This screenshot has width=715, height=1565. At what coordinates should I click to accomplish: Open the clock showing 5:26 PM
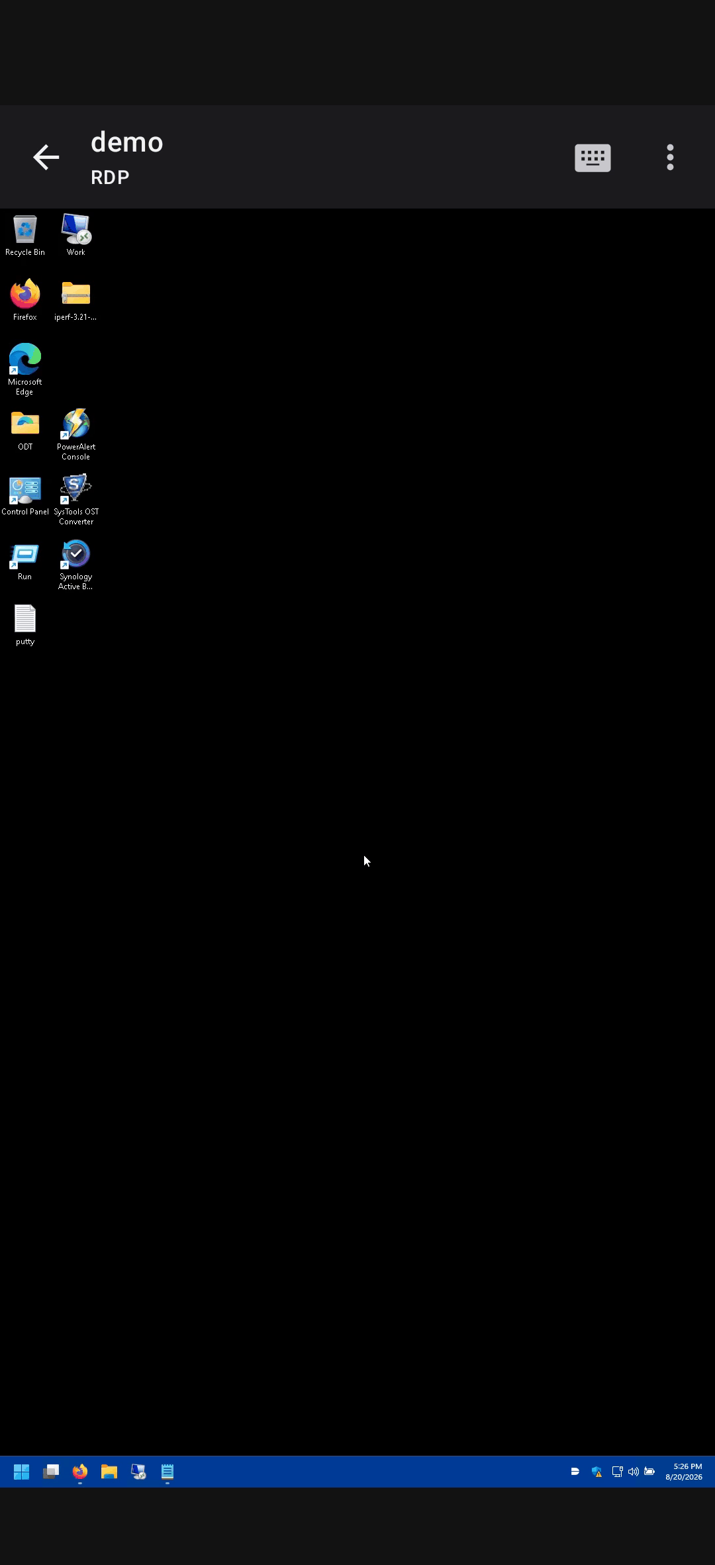685,1472
